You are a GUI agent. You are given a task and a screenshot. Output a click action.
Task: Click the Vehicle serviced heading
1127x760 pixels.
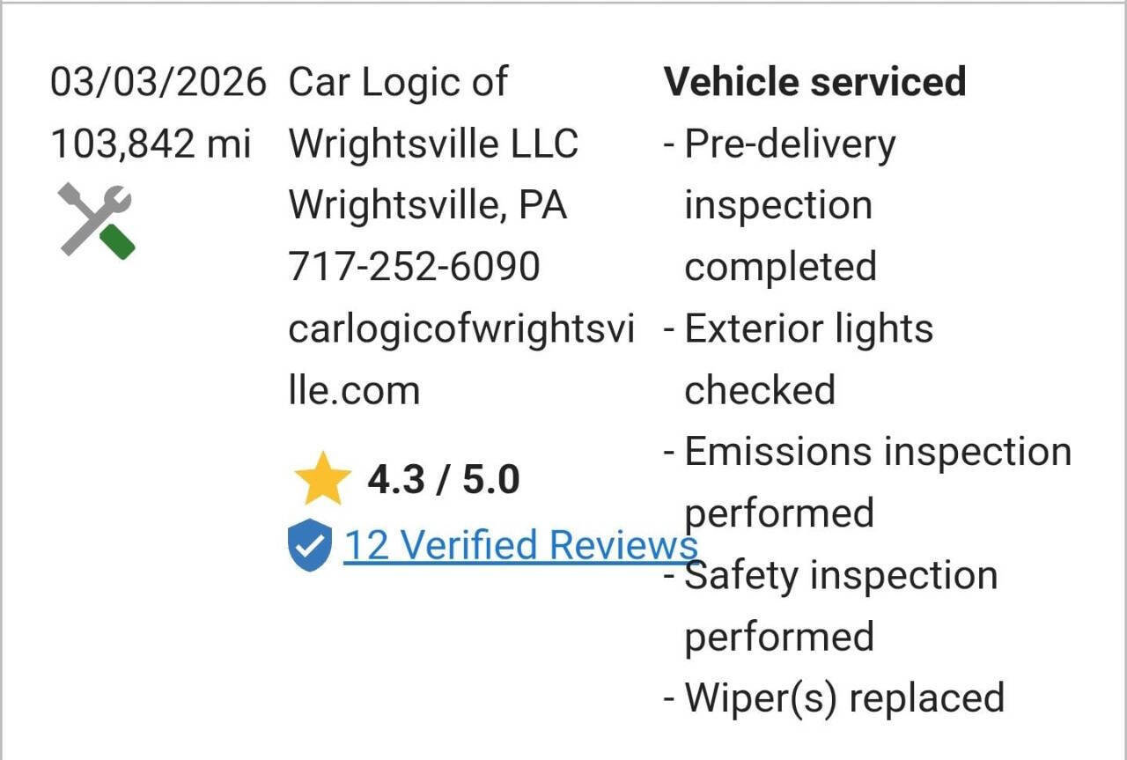tap(814, 82)
